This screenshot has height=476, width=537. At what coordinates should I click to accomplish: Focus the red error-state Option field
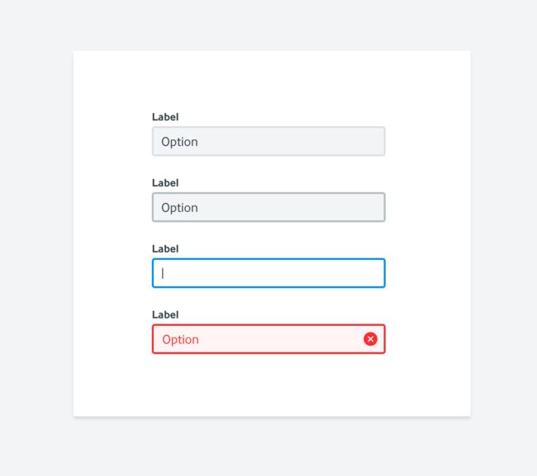pyautogui.click(x=268, y=339)
